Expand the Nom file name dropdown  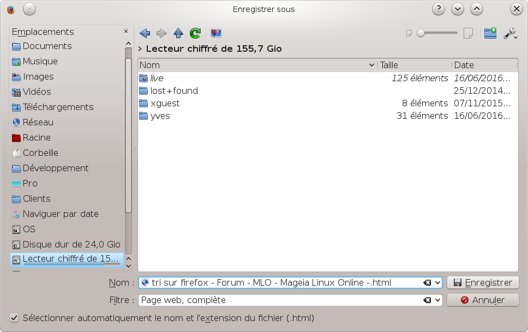[x=437, y=283]
